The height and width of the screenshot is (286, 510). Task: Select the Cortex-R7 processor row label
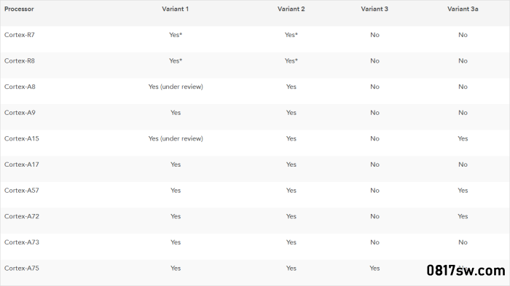[x=20, y=35]
